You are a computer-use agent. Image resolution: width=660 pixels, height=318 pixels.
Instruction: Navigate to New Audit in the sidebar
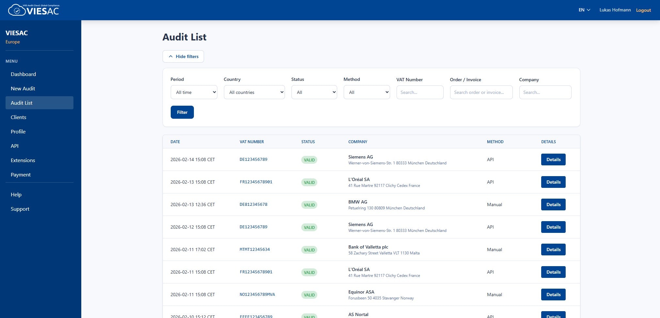click(x=23, y=88)
